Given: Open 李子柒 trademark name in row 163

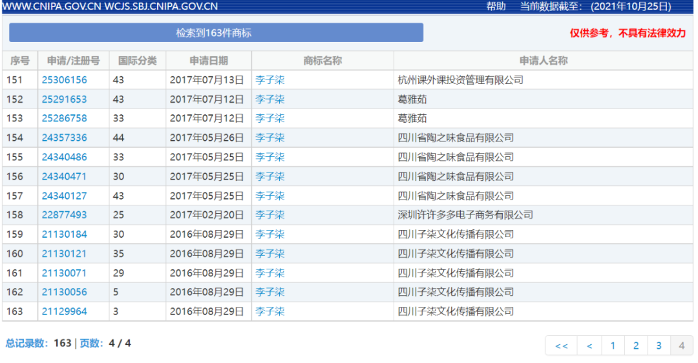Looking at the screenshot, I should pos(270,311).
